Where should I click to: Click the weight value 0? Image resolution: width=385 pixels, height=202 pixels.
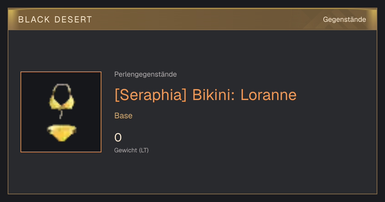point(118,138)
